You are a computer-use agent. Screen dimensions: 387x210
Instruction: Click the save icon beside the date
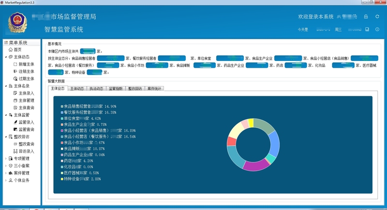pyautogui.click(x=367, y=30)
